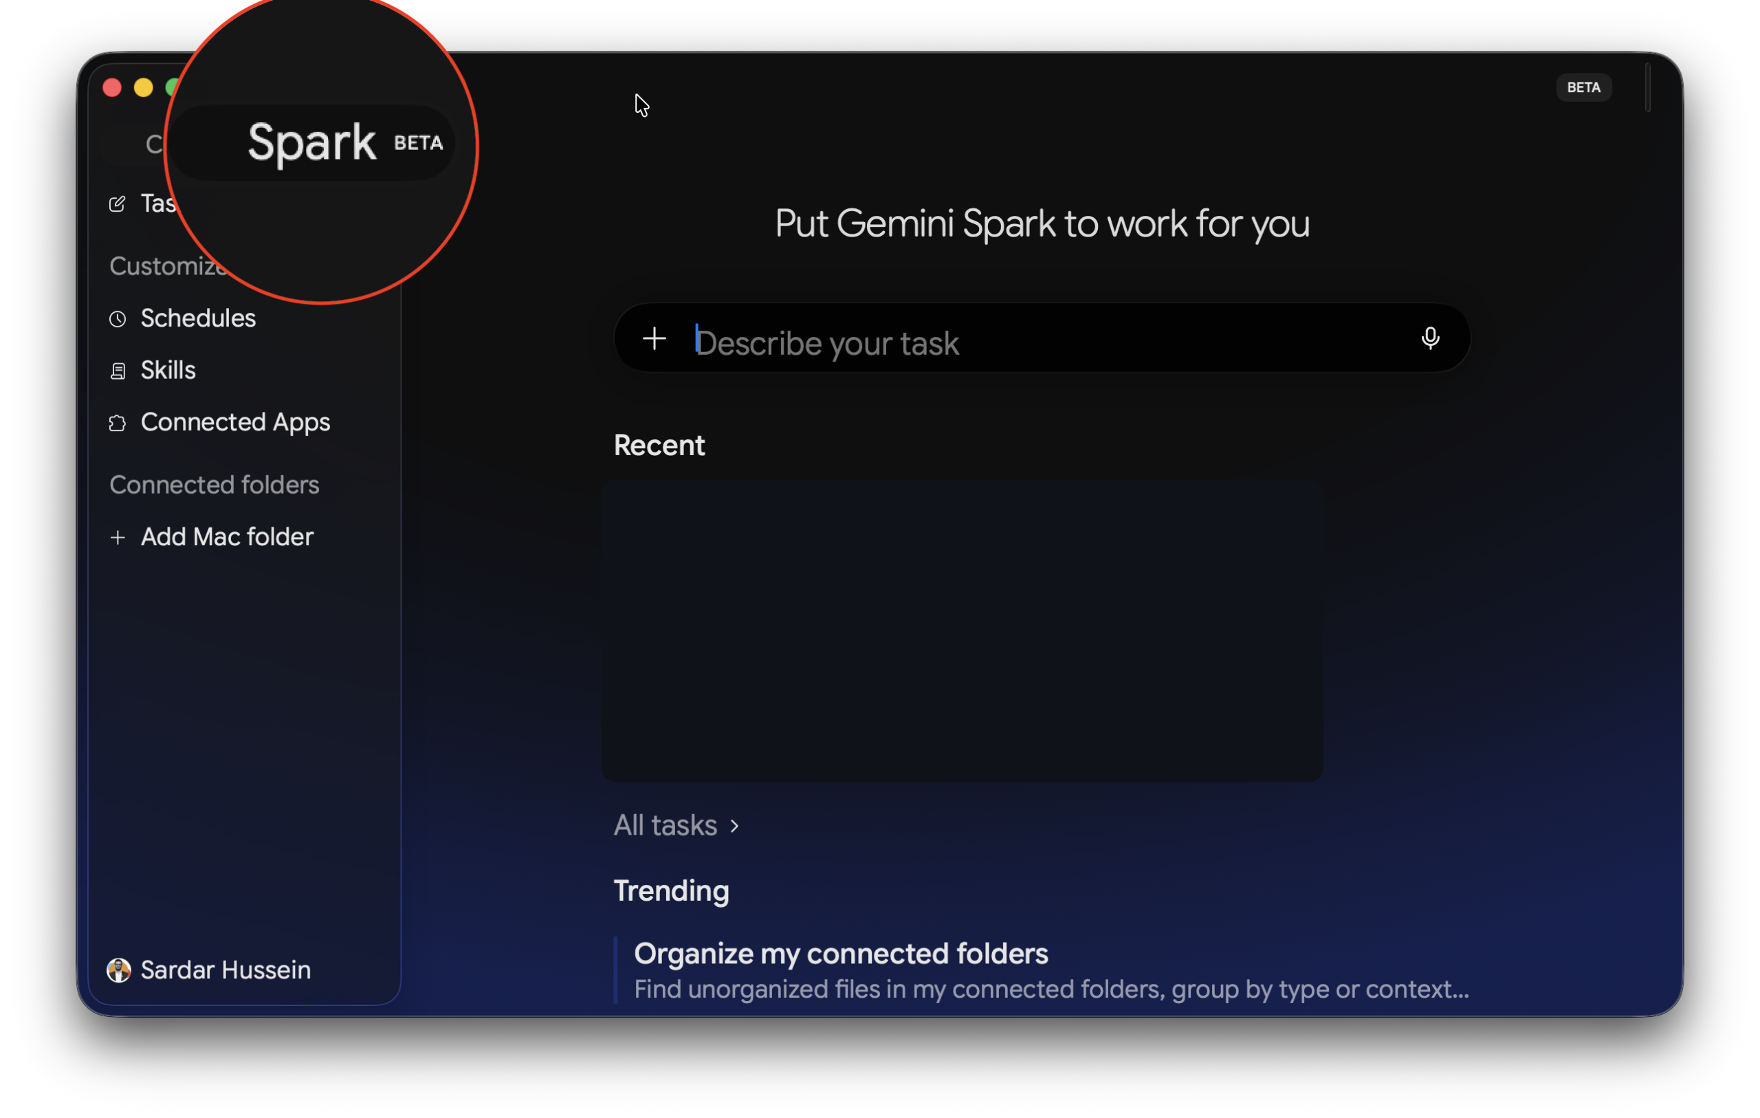View All tasks

pyautogui.click(x=676, y=826)
